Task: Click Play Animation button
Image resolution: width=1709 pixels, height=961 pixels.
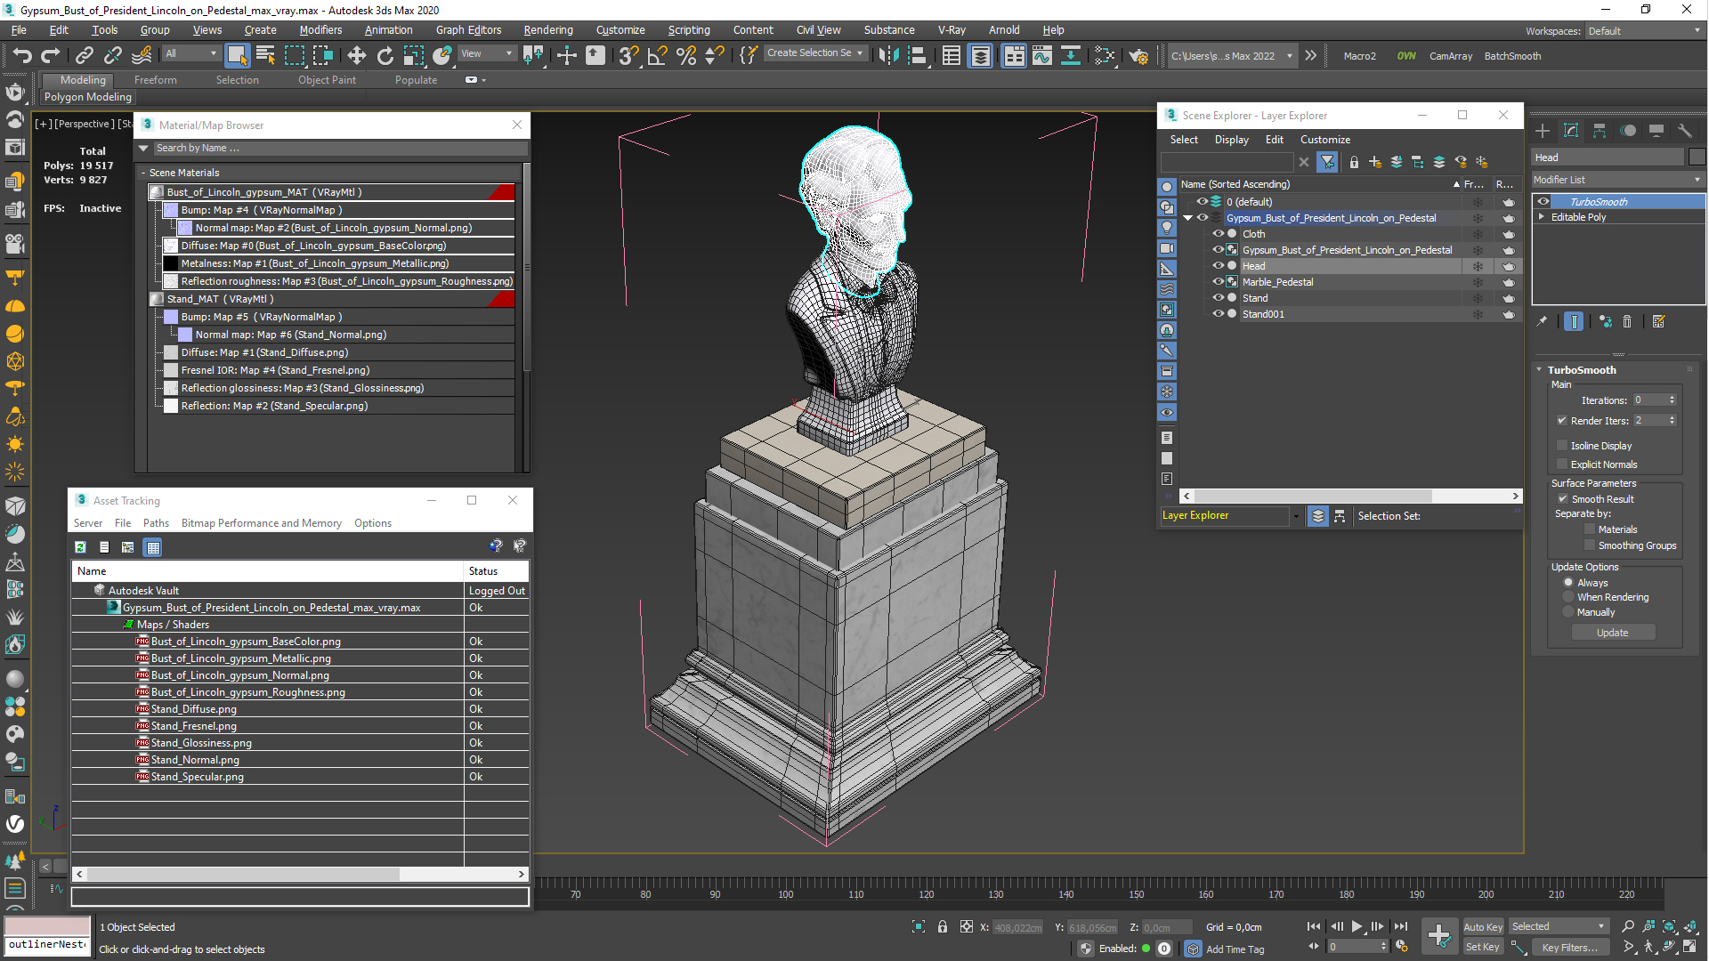Action: tap(1357, 927)
